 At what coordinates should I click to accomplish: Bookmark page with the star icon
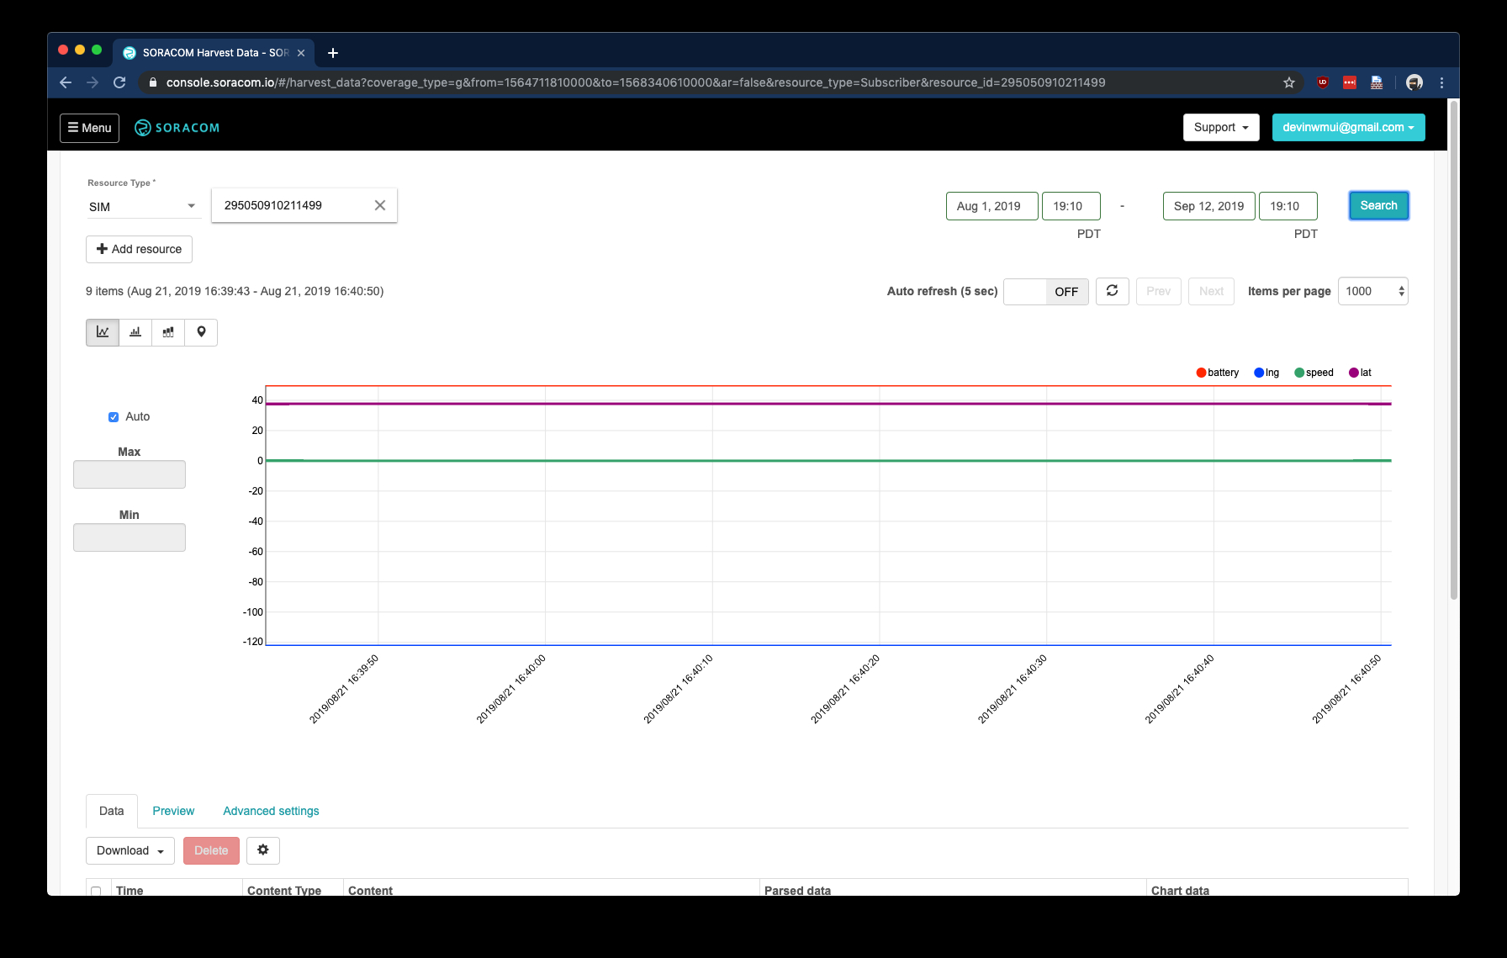pyautogui.click(x=1289, y=82)
